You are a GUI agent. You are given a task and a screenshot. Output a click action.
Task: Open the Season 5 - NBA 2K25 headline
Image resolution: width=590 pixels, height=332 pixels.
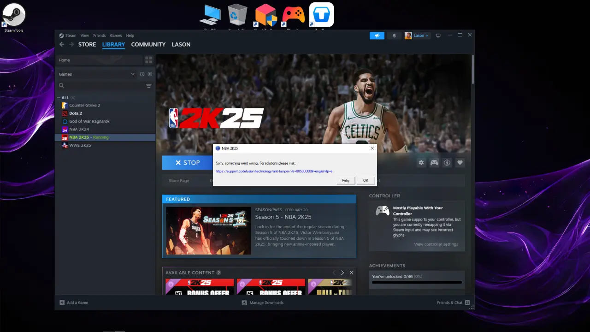[283, 217]
